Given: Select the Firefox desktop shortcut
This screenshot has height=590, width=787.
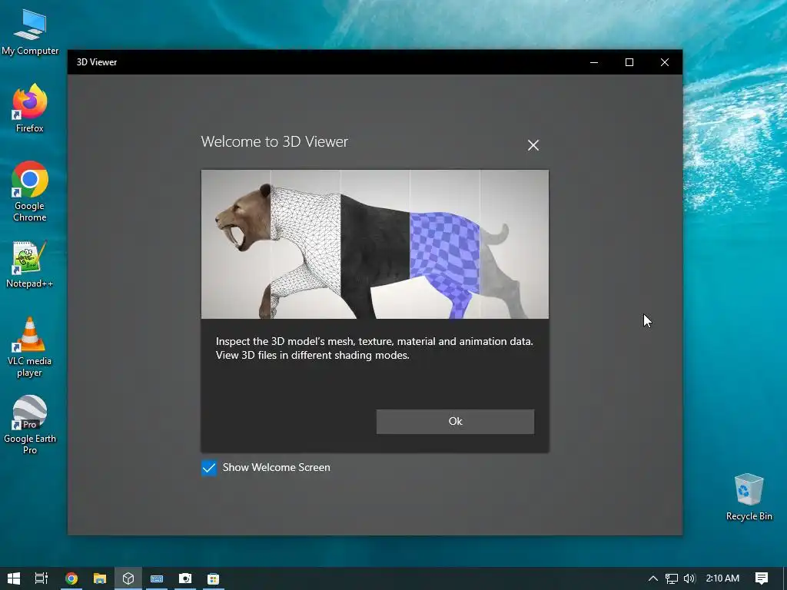Looking at the screenshot, I should tap(30, 108).
